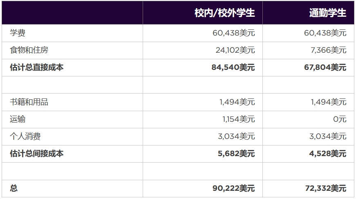This screenshot has height=199, width=356.
Task: Select the 估计总间接成本 row label
Action: point(37,154)
